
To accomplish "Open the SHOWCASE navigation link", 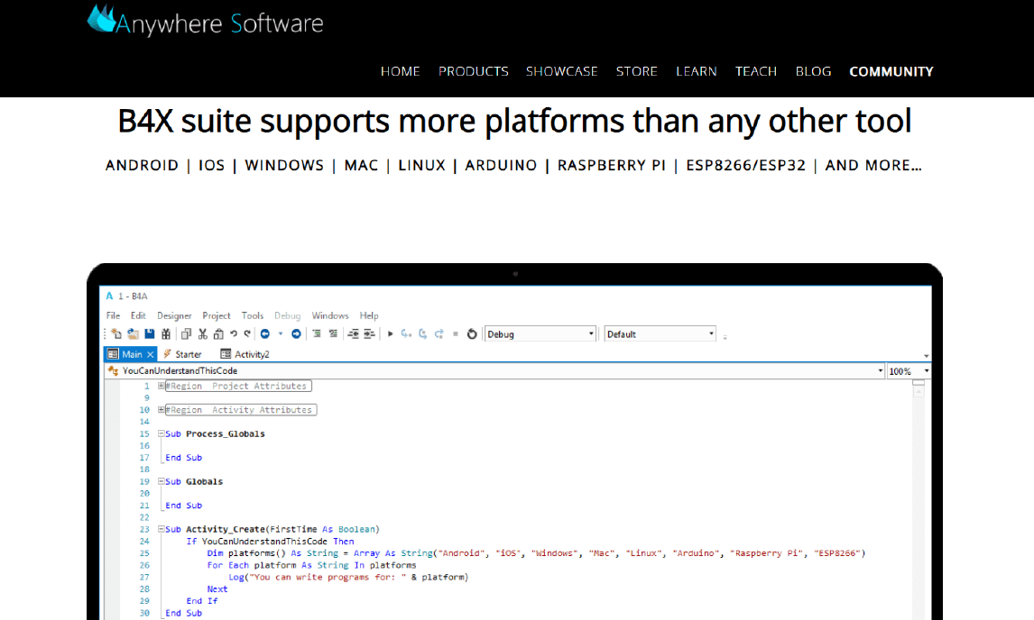I will [x=562, y=71].
